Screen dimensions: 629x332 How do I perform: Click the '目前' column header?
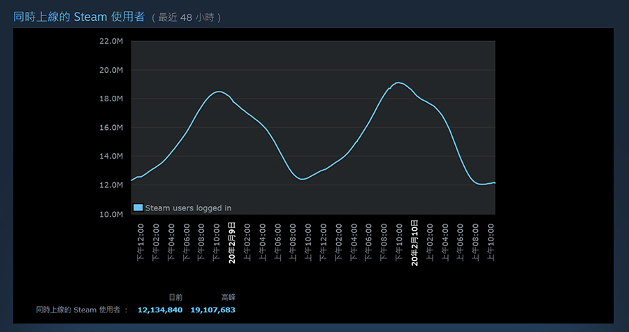coord(175,297)
